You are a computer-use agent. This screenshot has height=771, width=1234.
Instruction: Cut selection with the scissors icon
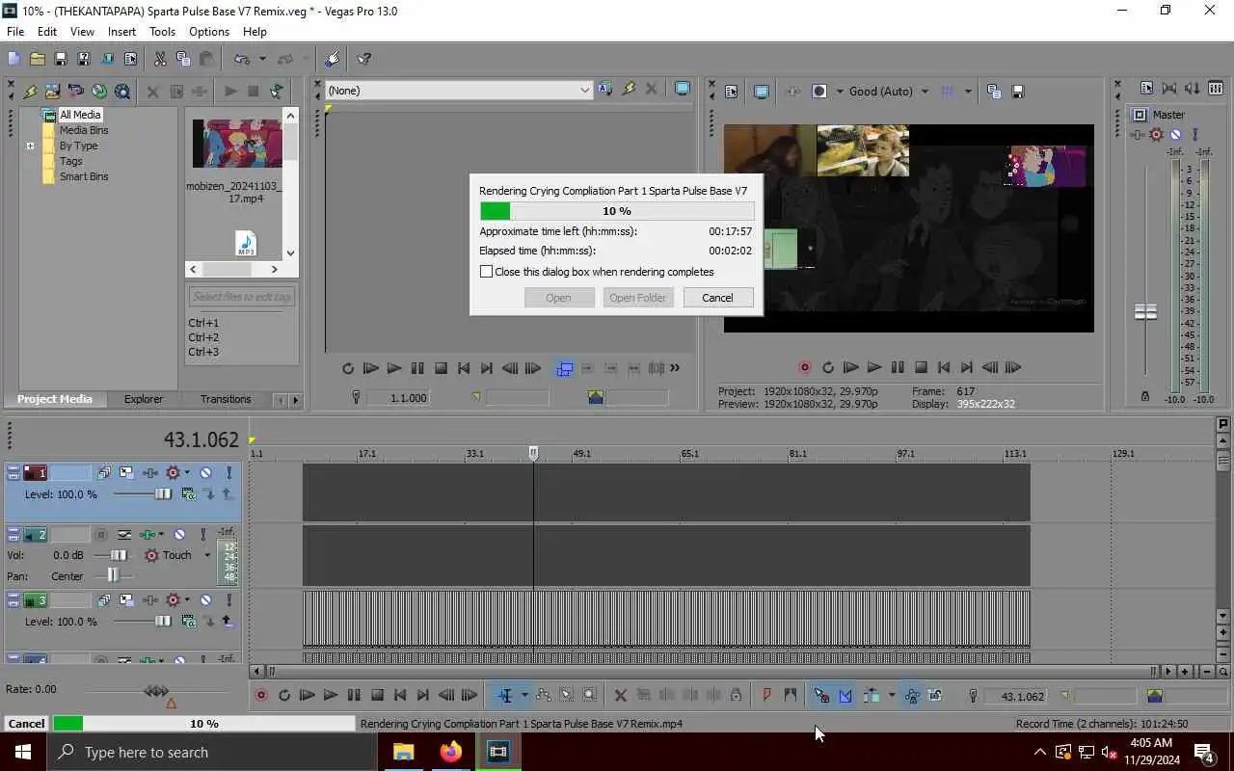pos(160,59)
